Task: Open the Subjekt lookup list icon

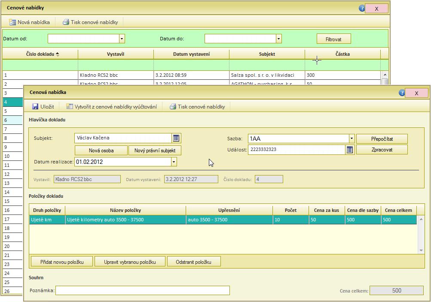Action: pos(176,138)
